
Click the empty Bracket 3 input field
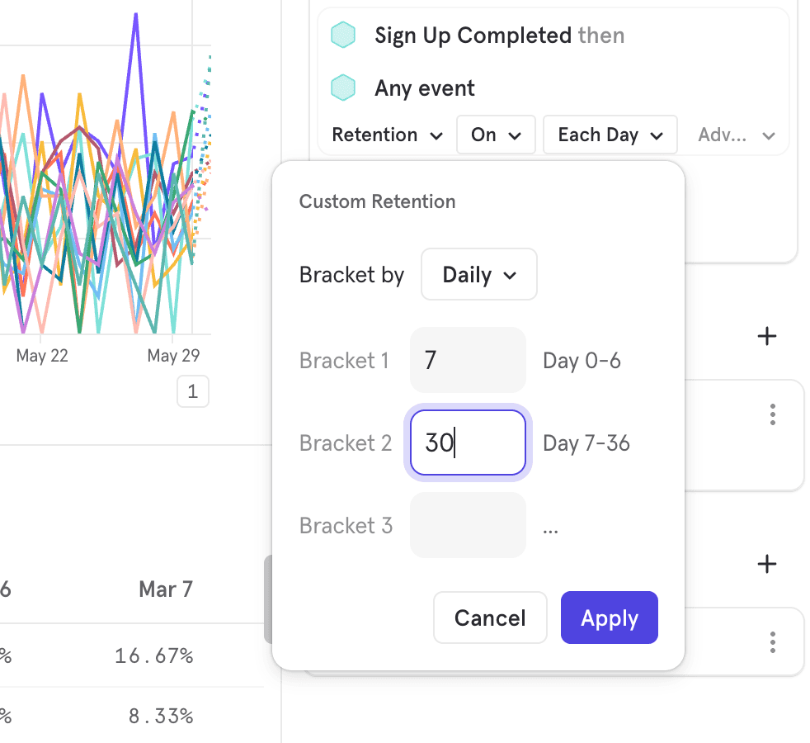pos(468,526)
